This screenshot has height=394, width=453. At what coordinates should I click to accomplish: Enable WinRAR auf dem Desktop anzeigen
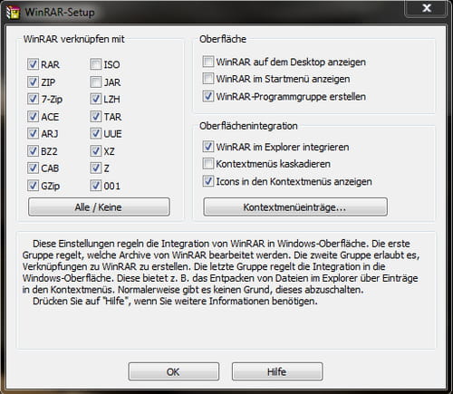tap(208, 62)
